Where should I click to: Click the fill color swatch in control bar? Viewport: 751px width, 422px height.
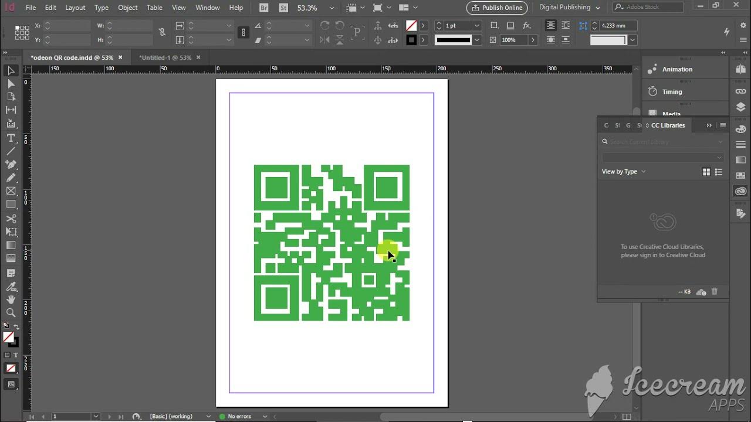tap(412, 26)
